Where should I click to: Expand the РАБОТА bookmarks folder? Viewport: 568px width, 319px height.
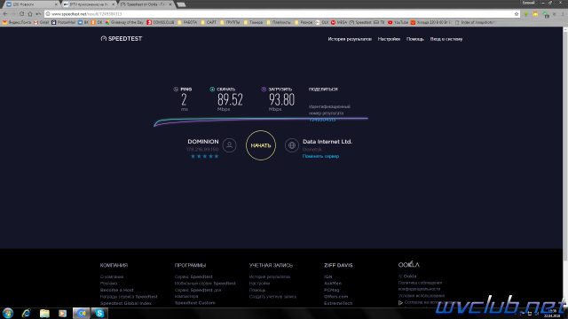187,22
